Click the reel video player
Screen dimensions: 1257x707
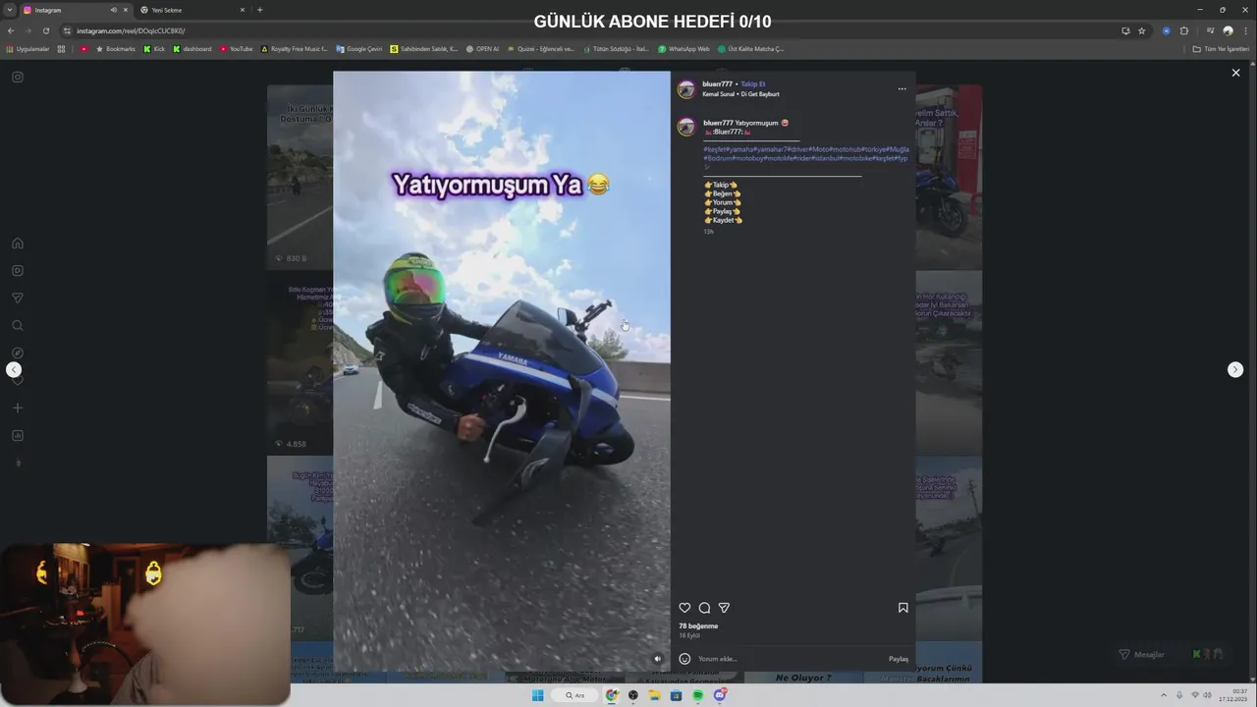[502, 371]
